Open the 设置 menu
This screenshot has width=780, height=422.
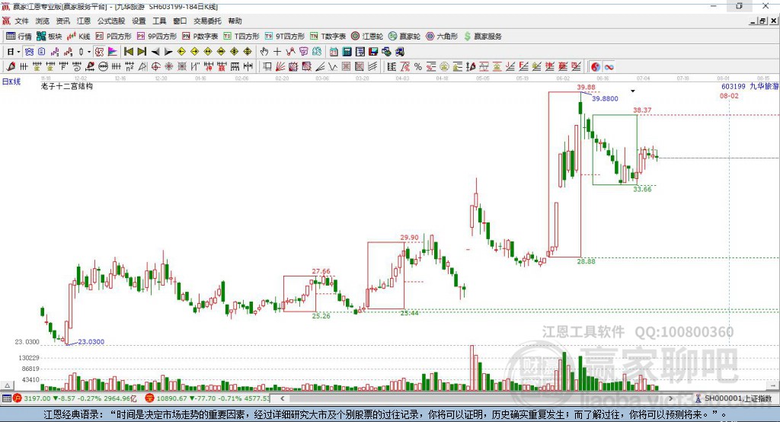[139, 21]
